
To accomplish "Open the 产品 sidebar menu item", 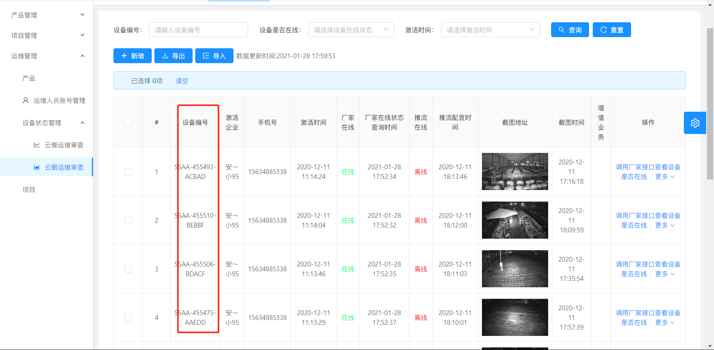I will tap(46, 78).
